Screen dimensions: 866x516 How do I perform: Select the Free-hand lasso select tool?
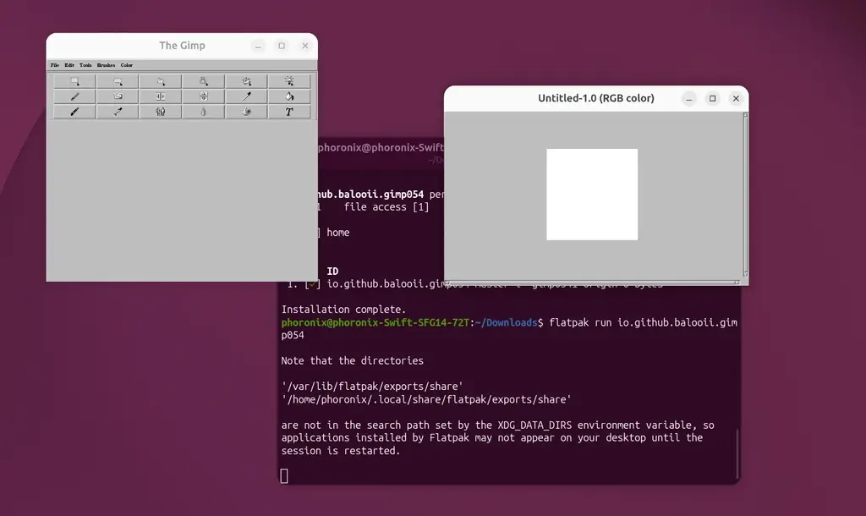point(161,81)
